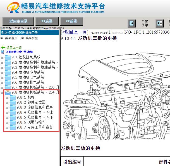Open 9.4 发动机冷却系统 tree item
The image size is (170, 166).
click(28, 72)
